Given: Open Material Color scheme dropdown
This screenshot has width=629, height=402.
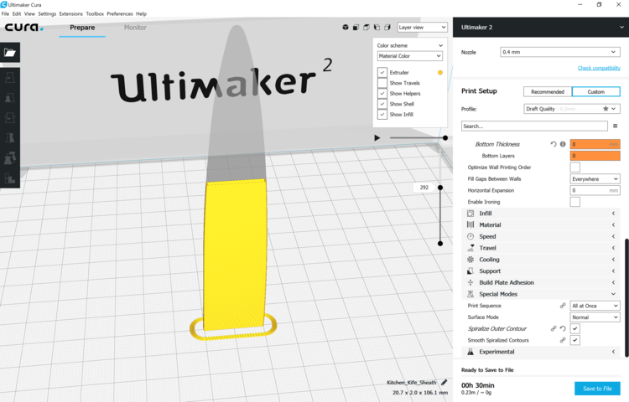Looking at the screenshot, I should pos(409,56).
